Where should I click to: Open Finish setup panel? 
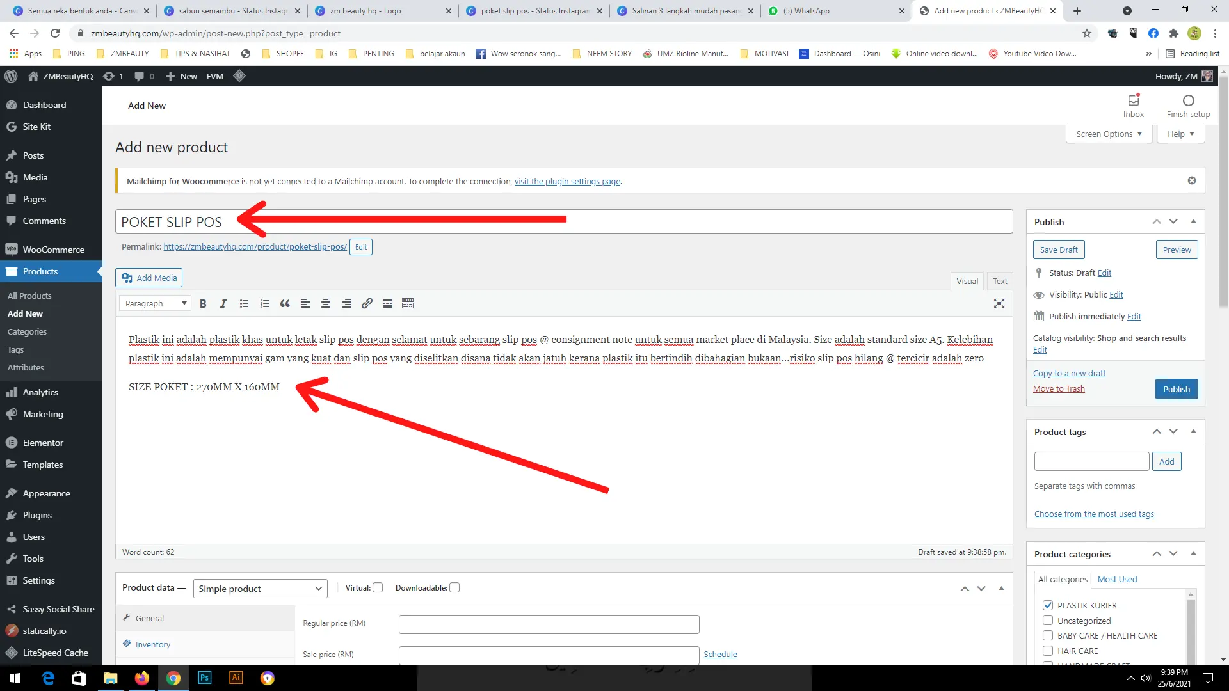coord(1188,106)
